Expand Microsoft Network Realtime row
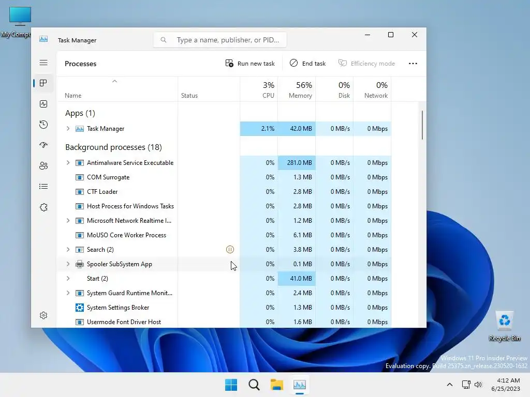The height and width of the screenshot is (397, 530). [x=68, y=221]
